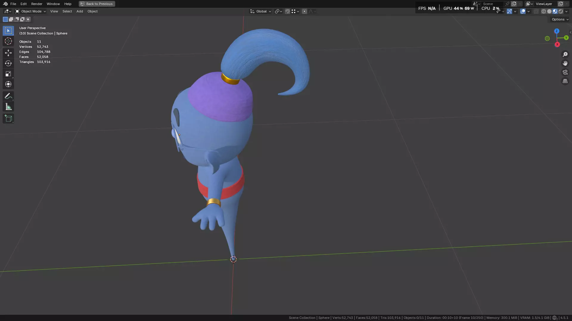Toggle viewport overlays
The width and height of the screenshot is (572, 321).
(523, 11)
